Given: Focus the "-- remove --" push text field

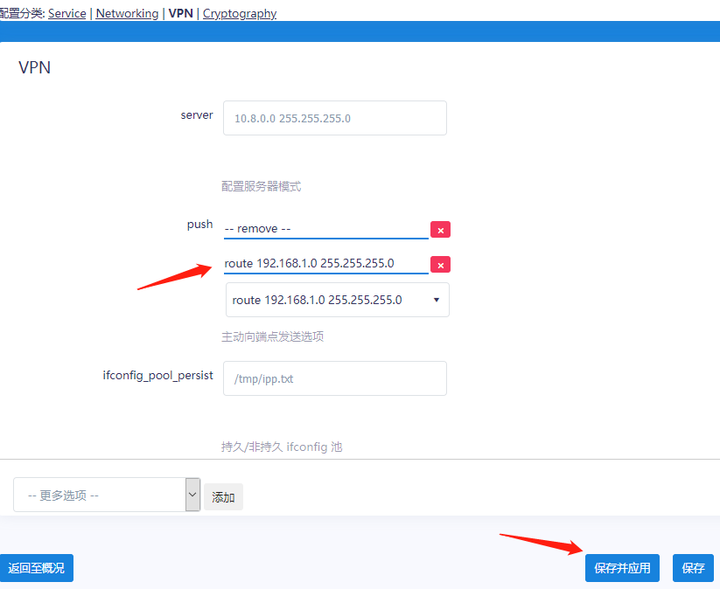Looking at the screenshot, I should pos(325,229).
